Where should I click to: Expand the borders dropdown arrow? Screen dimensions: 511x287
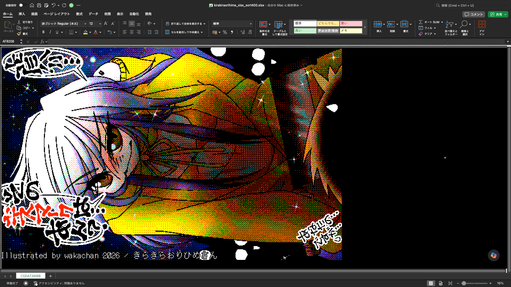[76, 32]
